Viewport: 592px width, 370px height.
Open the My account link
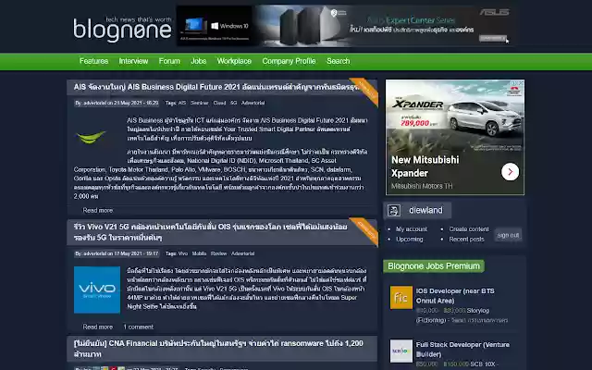click(x=412, y=229)
